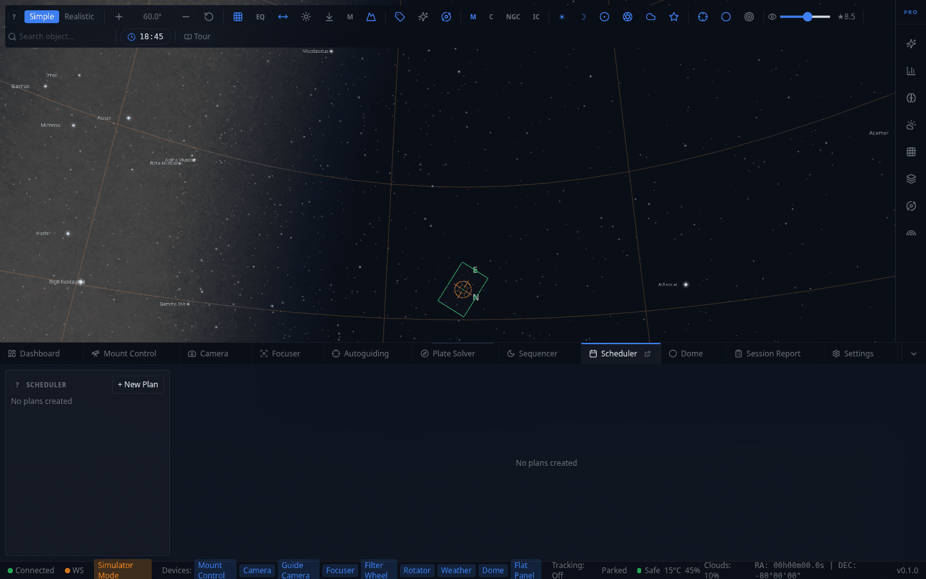
Task: Reset the field of view rotation icon
Action: 209,17
